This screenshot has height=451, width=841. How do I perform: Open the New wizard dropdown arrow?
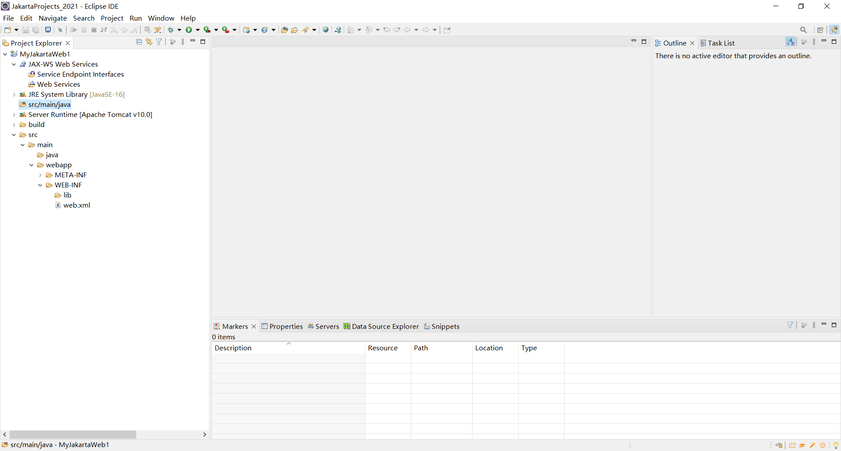click(17, 30)
